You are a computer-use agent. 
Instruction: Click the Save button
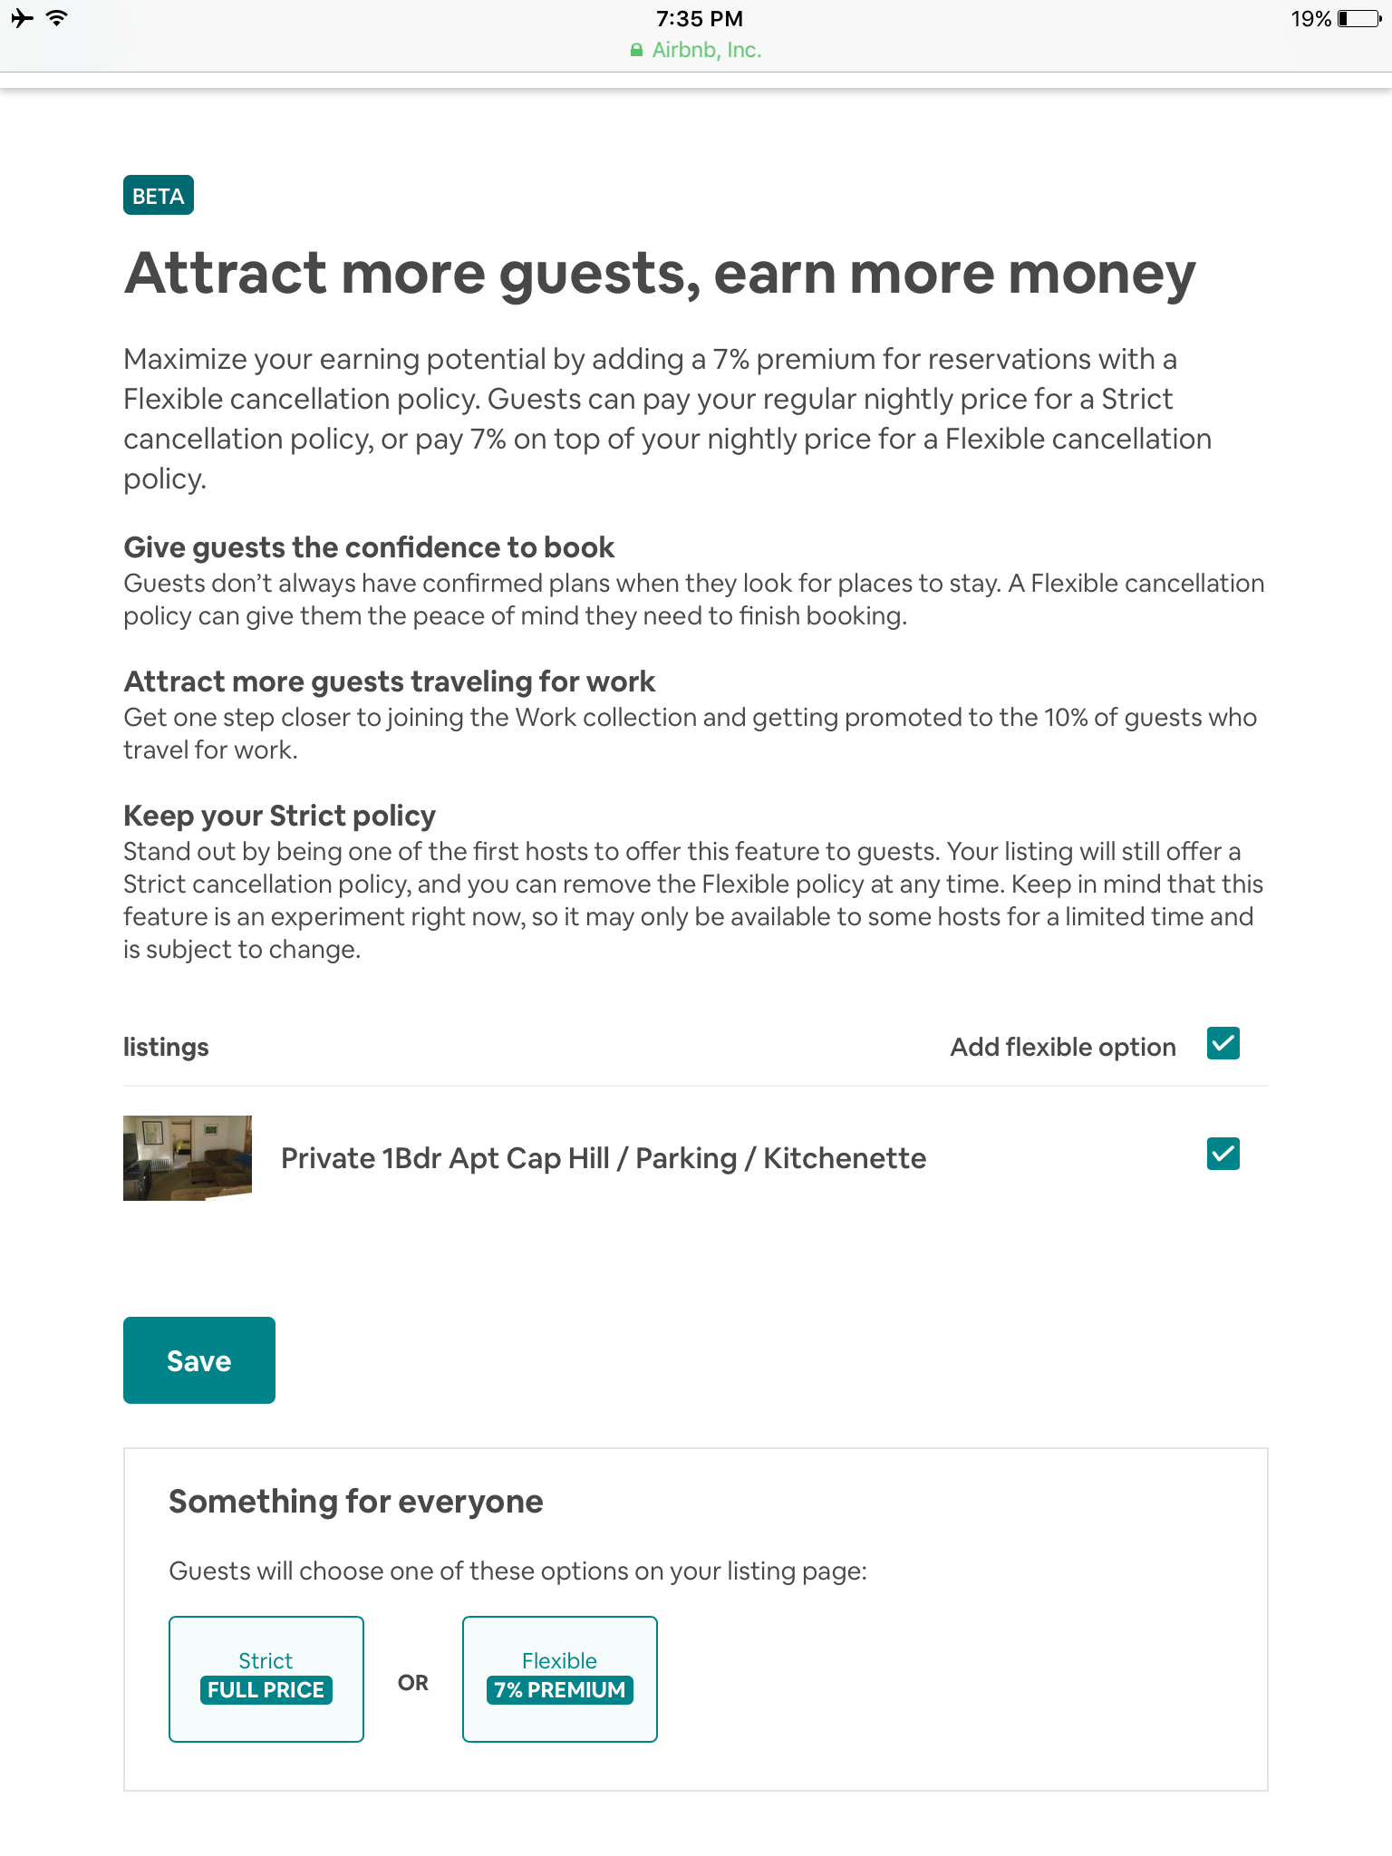(198, 1360)
